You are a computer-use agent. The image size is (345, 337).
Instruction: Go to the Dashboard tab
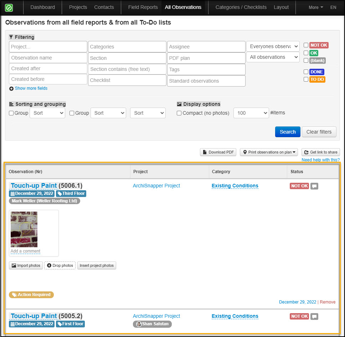point(43,7)
